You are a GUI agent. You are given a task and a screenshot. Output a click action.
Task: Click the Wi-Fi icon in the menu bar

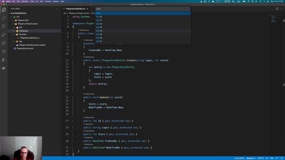pyautogui.click(x=260, y=1)
